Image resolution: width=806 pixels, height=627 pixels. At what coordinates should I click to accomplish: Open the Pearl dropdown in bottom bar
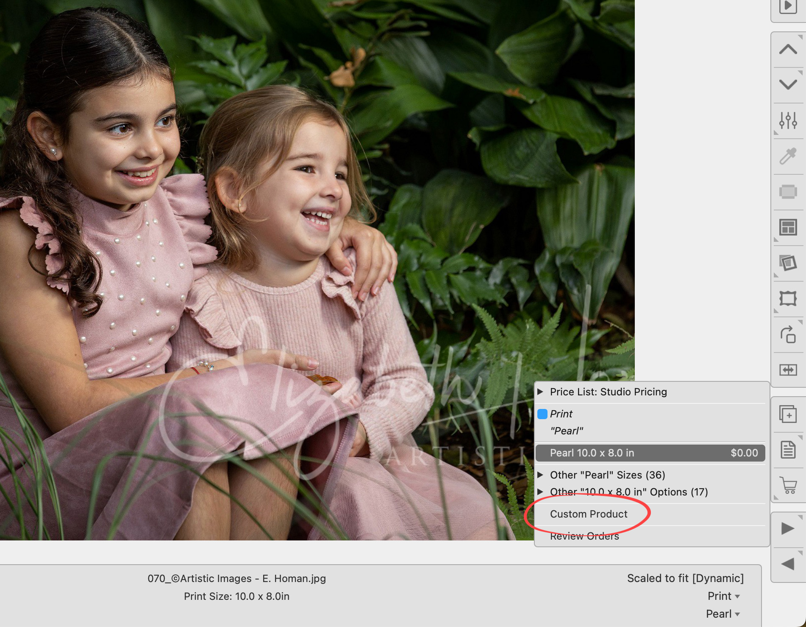click(x=723, y=614)
